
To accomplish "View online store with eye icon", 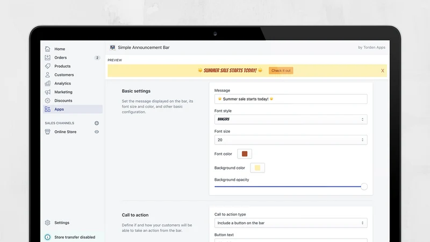I will (97, 132).
